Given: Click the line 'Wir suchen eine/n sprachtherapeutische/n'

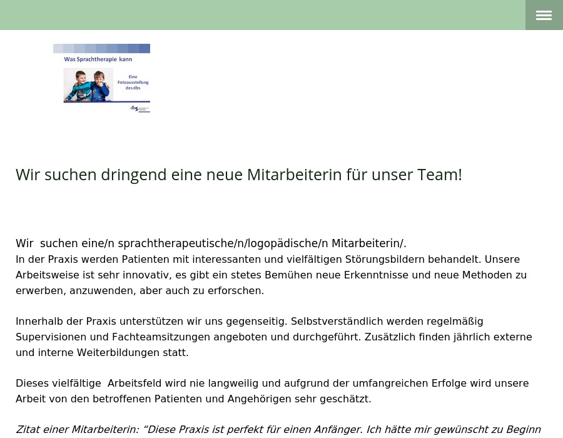Looking at the screenshot, I should (x=211, y=243).
